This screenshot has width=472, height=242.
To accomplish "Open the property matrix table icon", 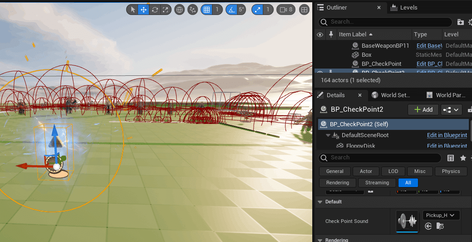I will pyautogui.click(x=451, y=158).
